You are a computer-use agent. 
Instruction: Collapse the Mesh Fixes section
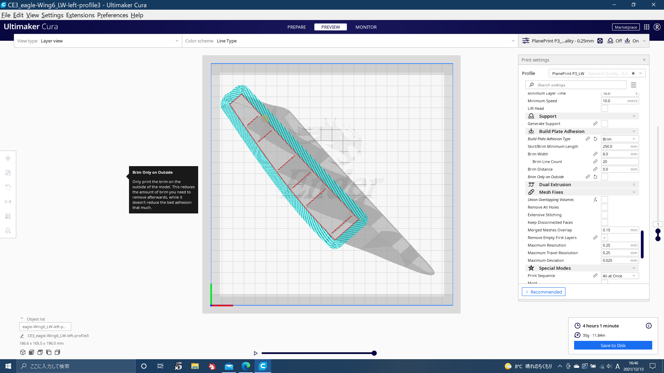634,192
